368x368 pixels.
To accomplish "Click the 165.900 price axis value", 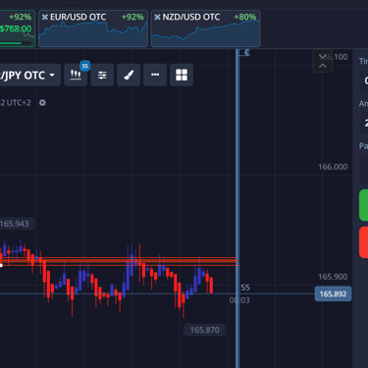I will click(x=333, y=277).
